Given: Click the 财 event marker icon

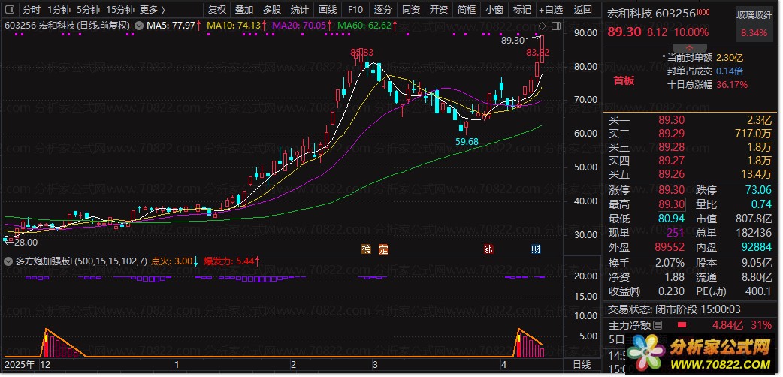Looking at the screenshot, I should tap(536, 249).
